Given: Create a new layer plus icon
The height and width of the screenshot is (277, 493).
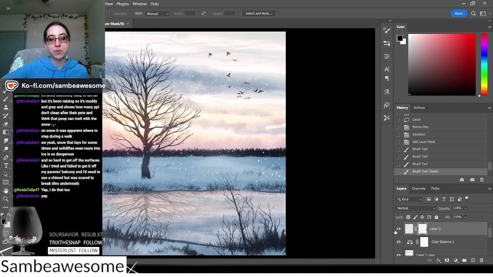Looking at the screenshot, I should 473,260.
